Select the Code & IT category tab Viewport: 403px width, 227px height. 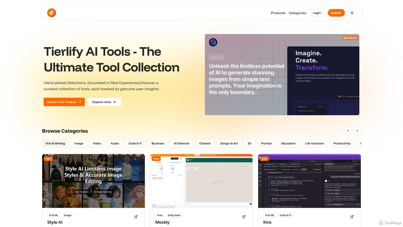[x=135, y=143]
